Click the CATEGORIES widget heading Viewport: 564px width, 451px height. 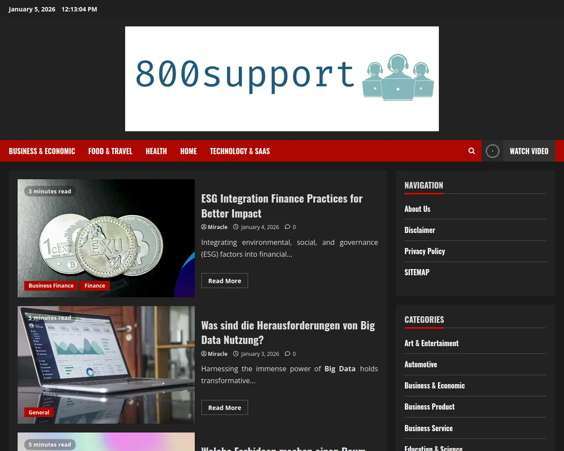point(424,320)
